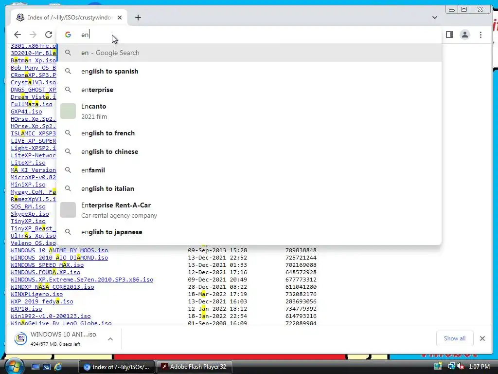This screenshot has width=498, height=374.
Task: Expand the tab search chevron dropdown
Action: pyautogui.click(x=434, y=18)
